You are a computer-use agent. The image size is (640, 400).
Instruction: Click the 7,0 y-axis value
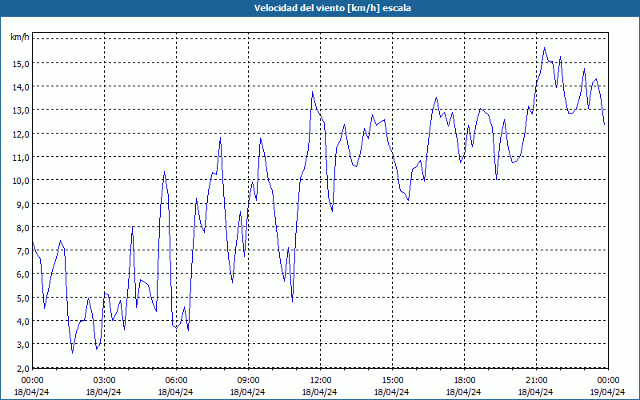coord(22,251)
